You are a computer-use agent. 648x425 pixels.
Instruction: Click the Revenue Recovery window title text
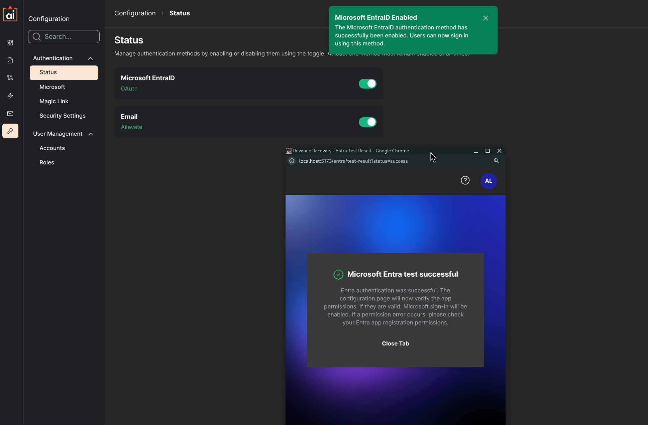tap(351, 151)
